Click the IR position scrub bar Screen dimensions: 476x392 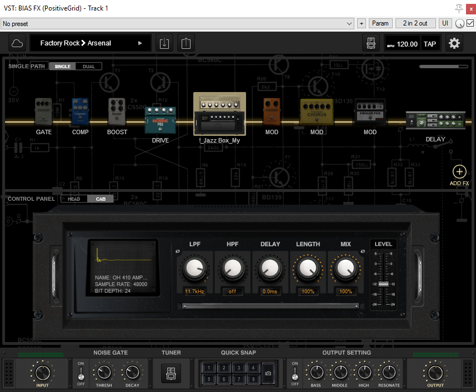270,306
